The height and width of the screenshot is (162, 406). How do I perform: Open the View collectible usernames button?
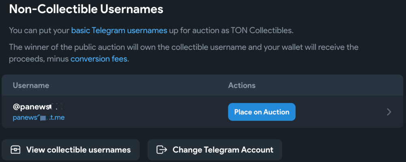tap(71, 149)
